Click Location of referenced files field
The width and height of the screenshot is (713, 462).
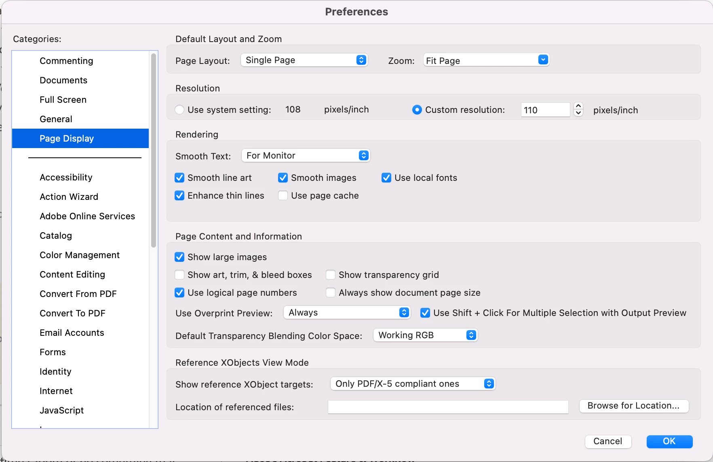point(448,407)
